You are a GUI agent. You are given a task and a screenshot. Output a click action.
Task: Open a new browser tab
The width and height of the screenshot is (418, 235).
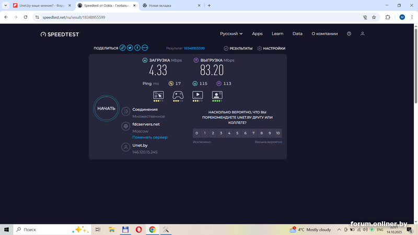tap(210, 6)
